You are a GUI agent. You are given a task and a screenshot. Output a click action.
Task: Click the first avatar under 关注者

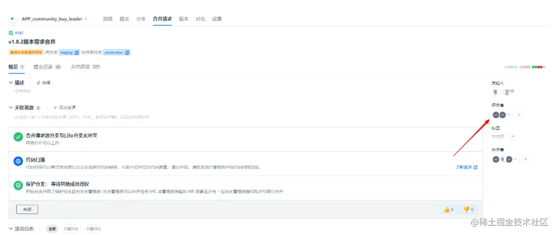[x=496, y=159]
